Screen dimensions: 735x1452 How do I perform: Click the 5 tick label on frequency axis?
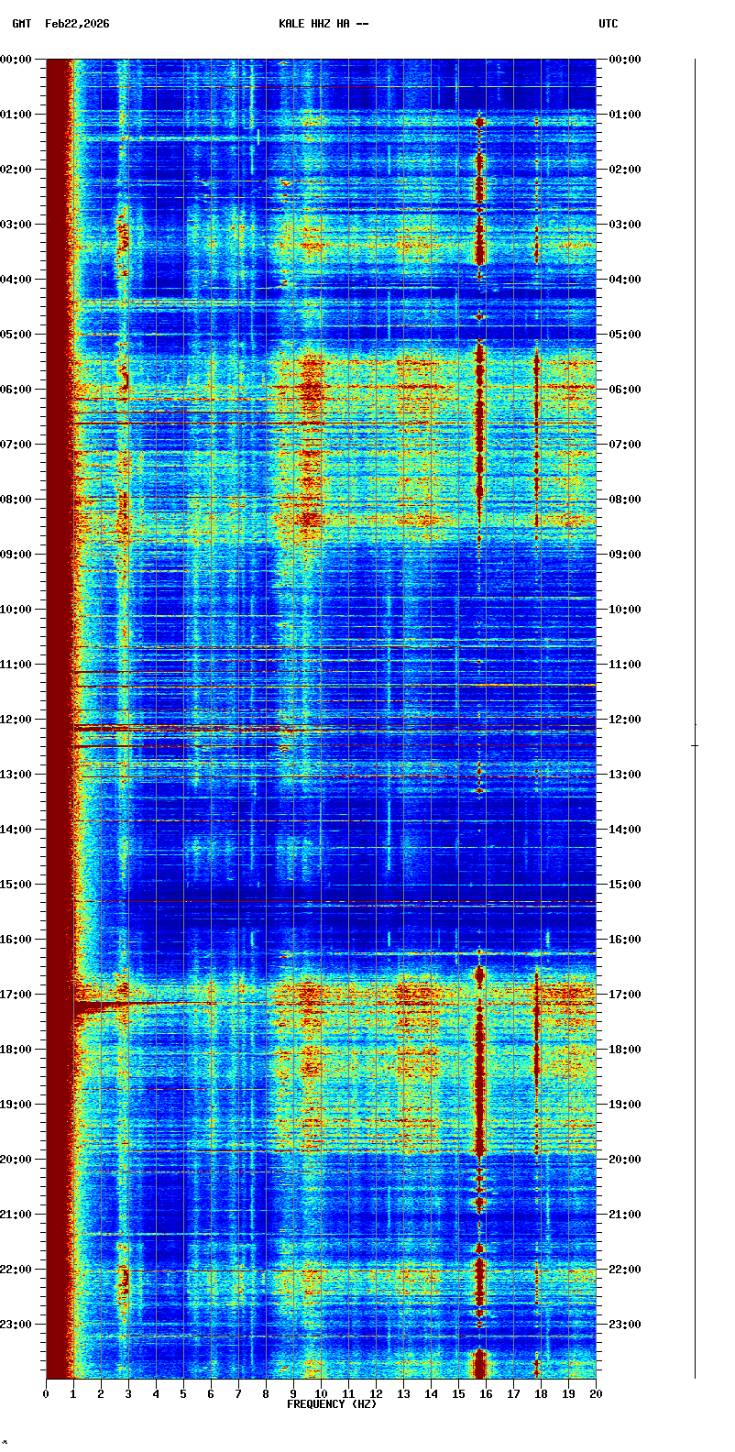coord(183,1394)
